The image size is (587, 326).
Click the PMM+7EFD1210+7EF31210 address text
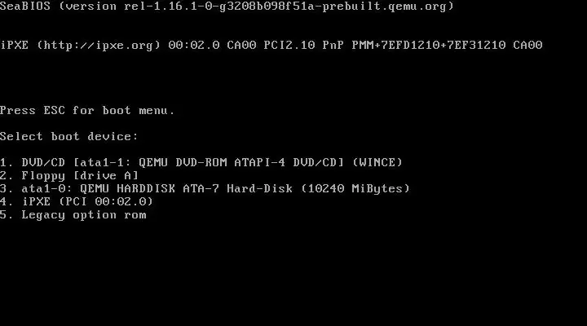tap(429, 46)
